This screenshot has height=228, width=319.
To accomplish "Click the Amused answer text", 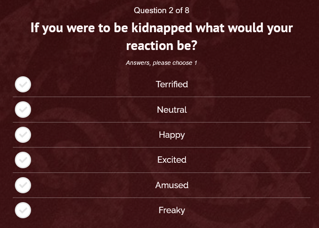I will tap(172, 185).
